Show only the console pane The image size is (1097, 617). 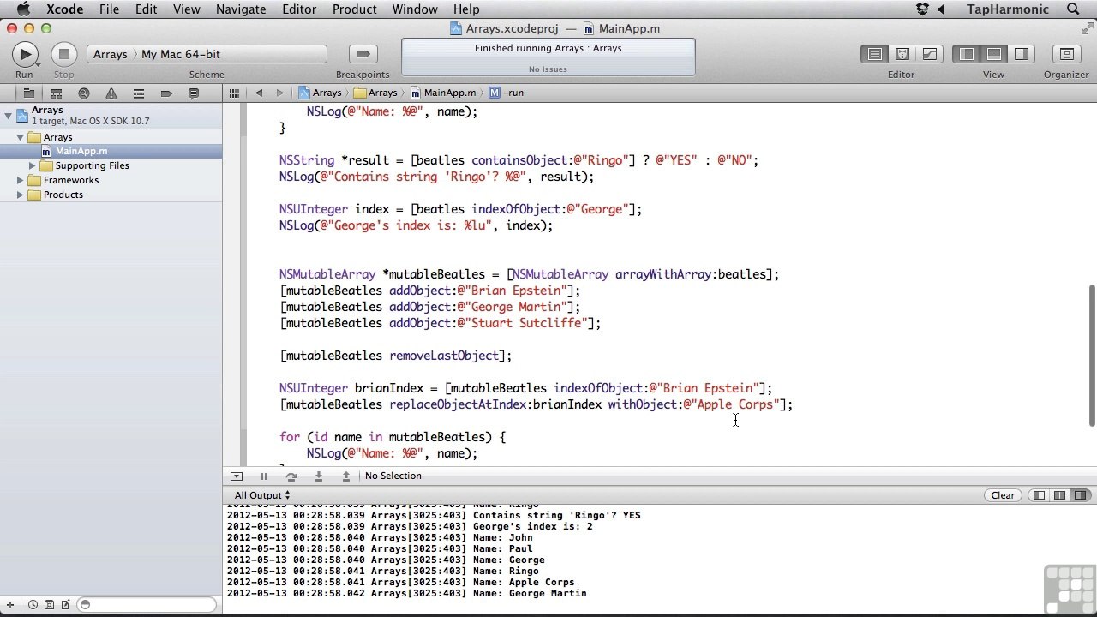1081,495
